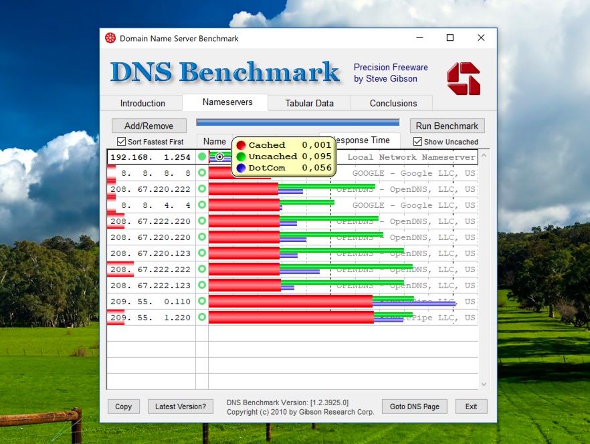Click the DNS Benchmark icon in the title bar

[109, 38]
